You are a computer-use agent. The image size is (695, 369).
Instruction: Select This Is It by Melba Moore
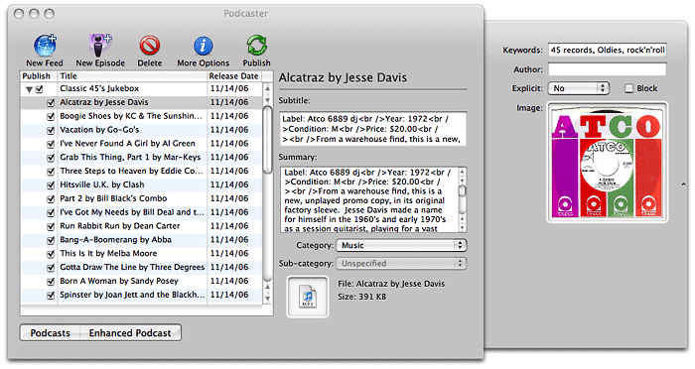click(141, 253)
